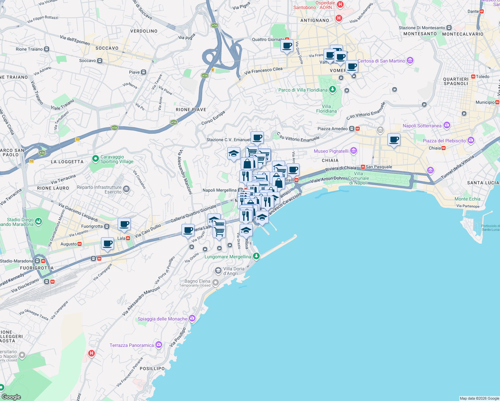500x401 pixels.
Task: Open hospital H icon near Posillipo bottom left
Action: click(92, 353)
